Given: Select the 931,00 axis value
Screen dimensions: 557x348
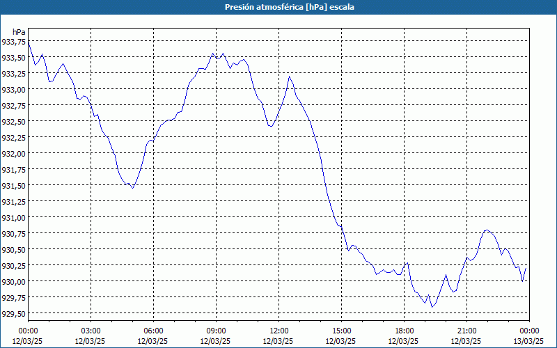Looking at the screenshot, I should 13,217.
